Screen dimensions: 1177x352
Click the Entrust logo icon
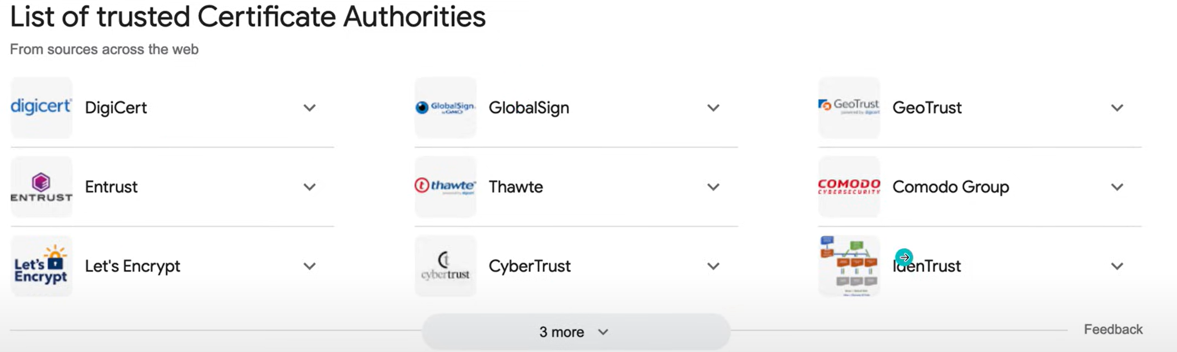(41, 187)
